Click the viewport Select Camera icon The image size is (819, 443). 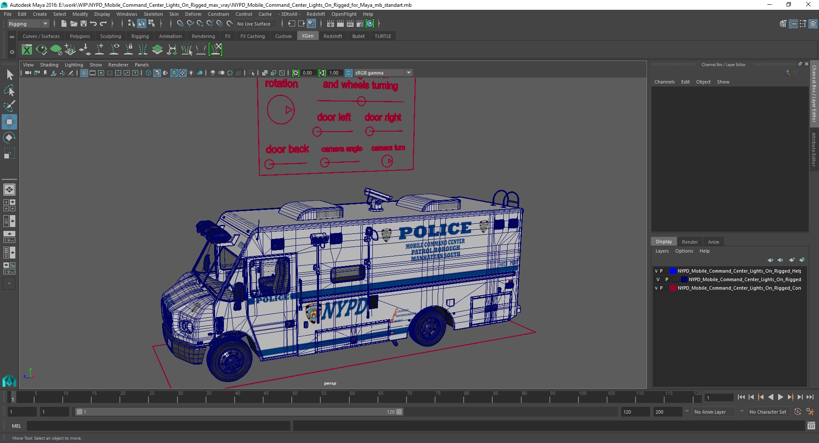tap(28, 73)
